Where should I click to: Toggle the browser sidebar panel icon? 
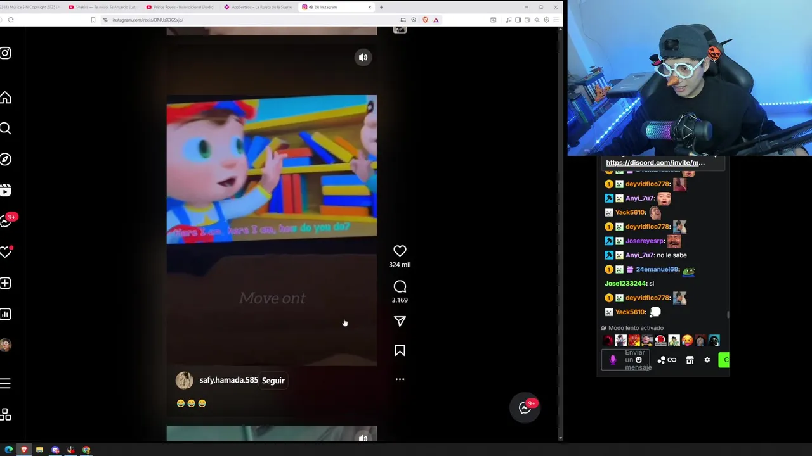point(518,20)
